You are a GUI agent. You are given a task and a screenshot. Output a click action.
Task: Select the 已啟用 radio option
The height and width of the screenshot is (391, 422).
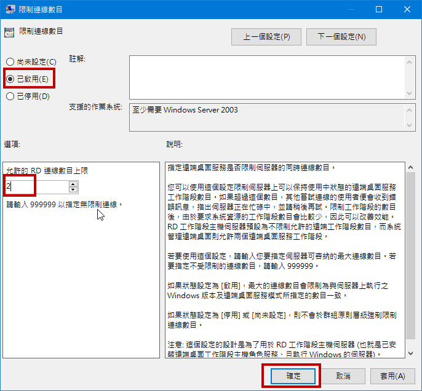[x=10, y=79]
